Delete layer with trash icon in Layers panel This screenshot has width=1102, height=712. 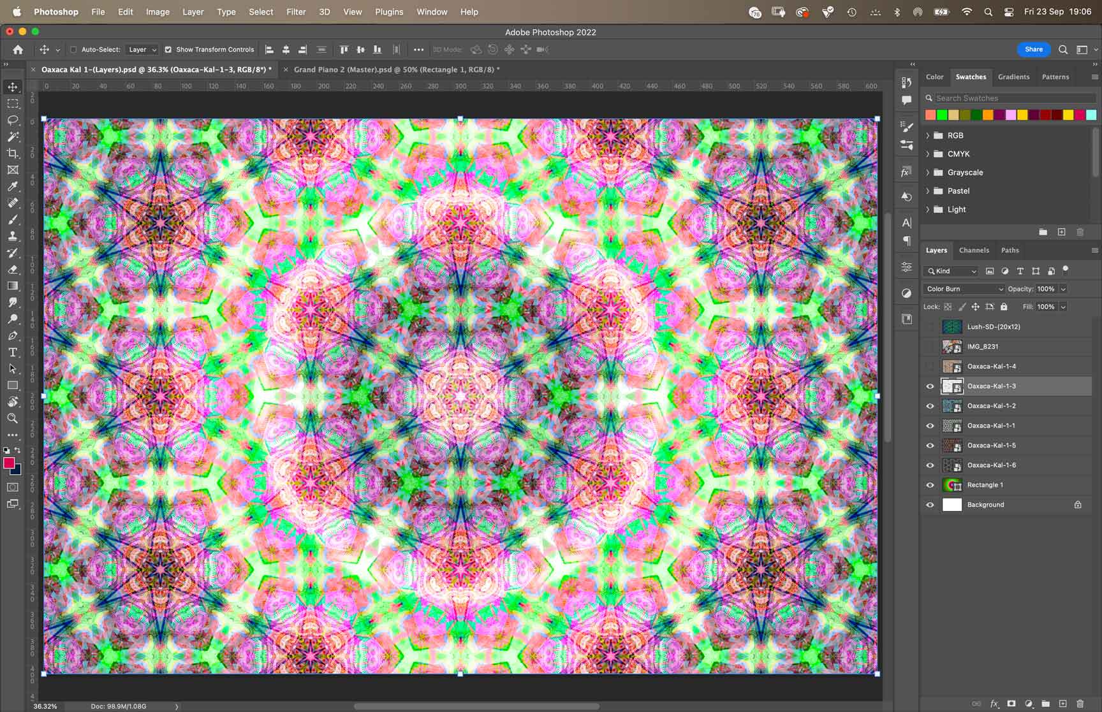click(x=1080, y=704)
